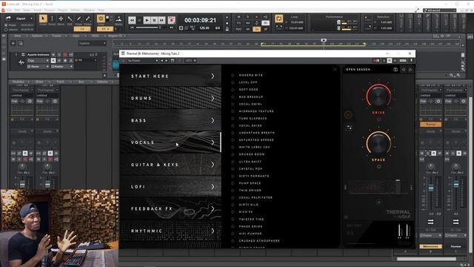
Task: Open the Modules menu in console view
Action: click(19, 82)
